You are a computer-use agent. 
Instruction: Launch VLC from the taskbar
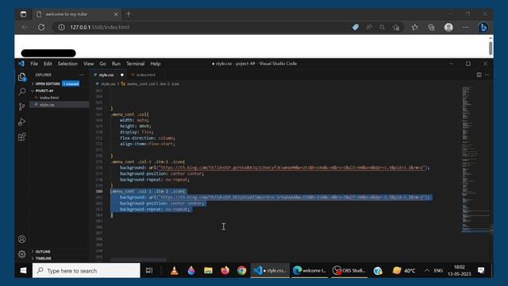pyautogui.click(x=175, y=270)
